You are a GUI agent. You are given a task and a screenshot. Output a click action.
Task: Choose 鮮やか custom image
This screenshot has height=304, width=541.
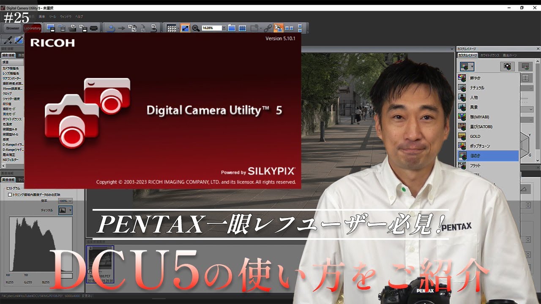[488, 78]
